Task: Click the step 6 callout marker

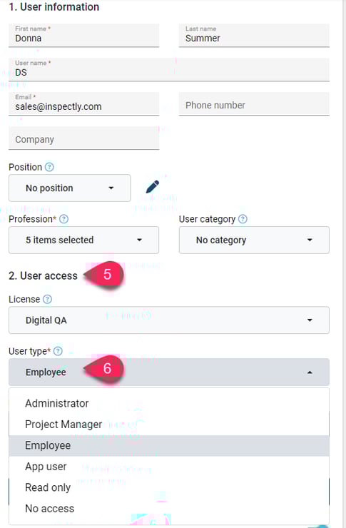Action: pos(104,369)
